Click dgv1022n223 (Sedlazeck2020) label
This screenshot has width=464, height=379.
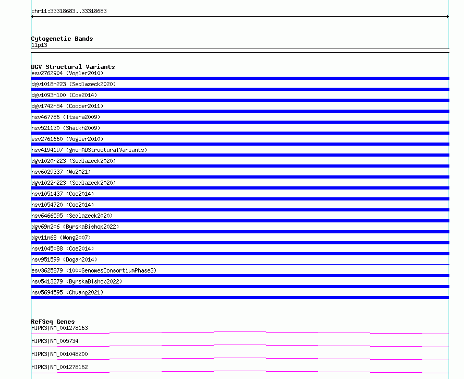point(74,183)
